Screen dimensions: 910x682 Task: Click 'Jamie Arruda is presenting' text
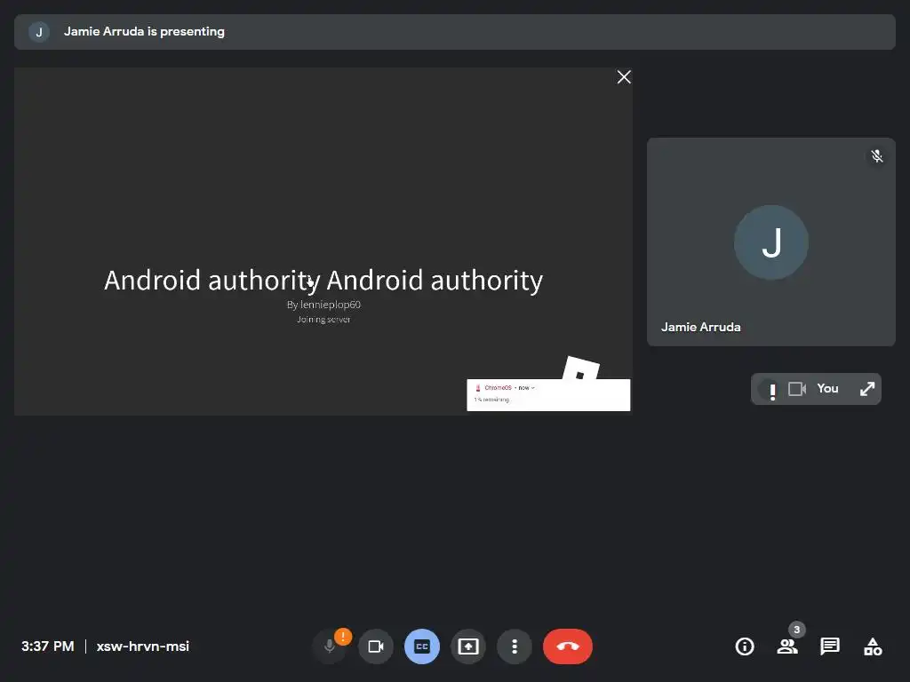[x=144, y=32]
